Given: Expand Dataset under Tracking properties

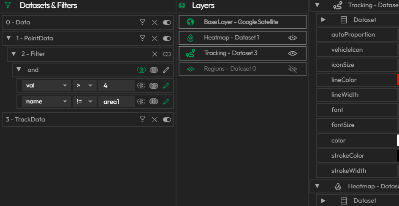Looking at the screenshot, I should click(x=323, y=19).
